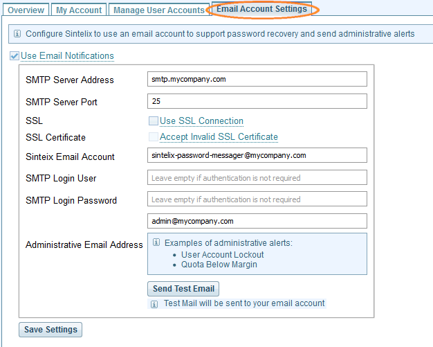Click the SMTP Login User field
This screenshot has width=433, height=347.
(257, 177)
